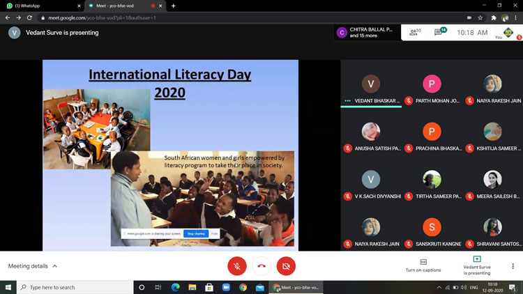This screenshot has height=294, width=523.
Task: Open the Chrome three-dot menu
Action: (516, 17)
